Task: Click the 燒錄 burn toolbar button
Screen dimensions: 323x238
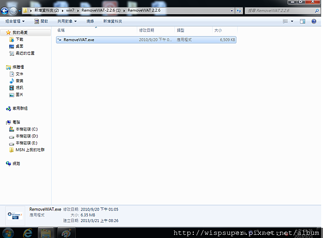Action: pyautogui.click(x=90, y=21)
